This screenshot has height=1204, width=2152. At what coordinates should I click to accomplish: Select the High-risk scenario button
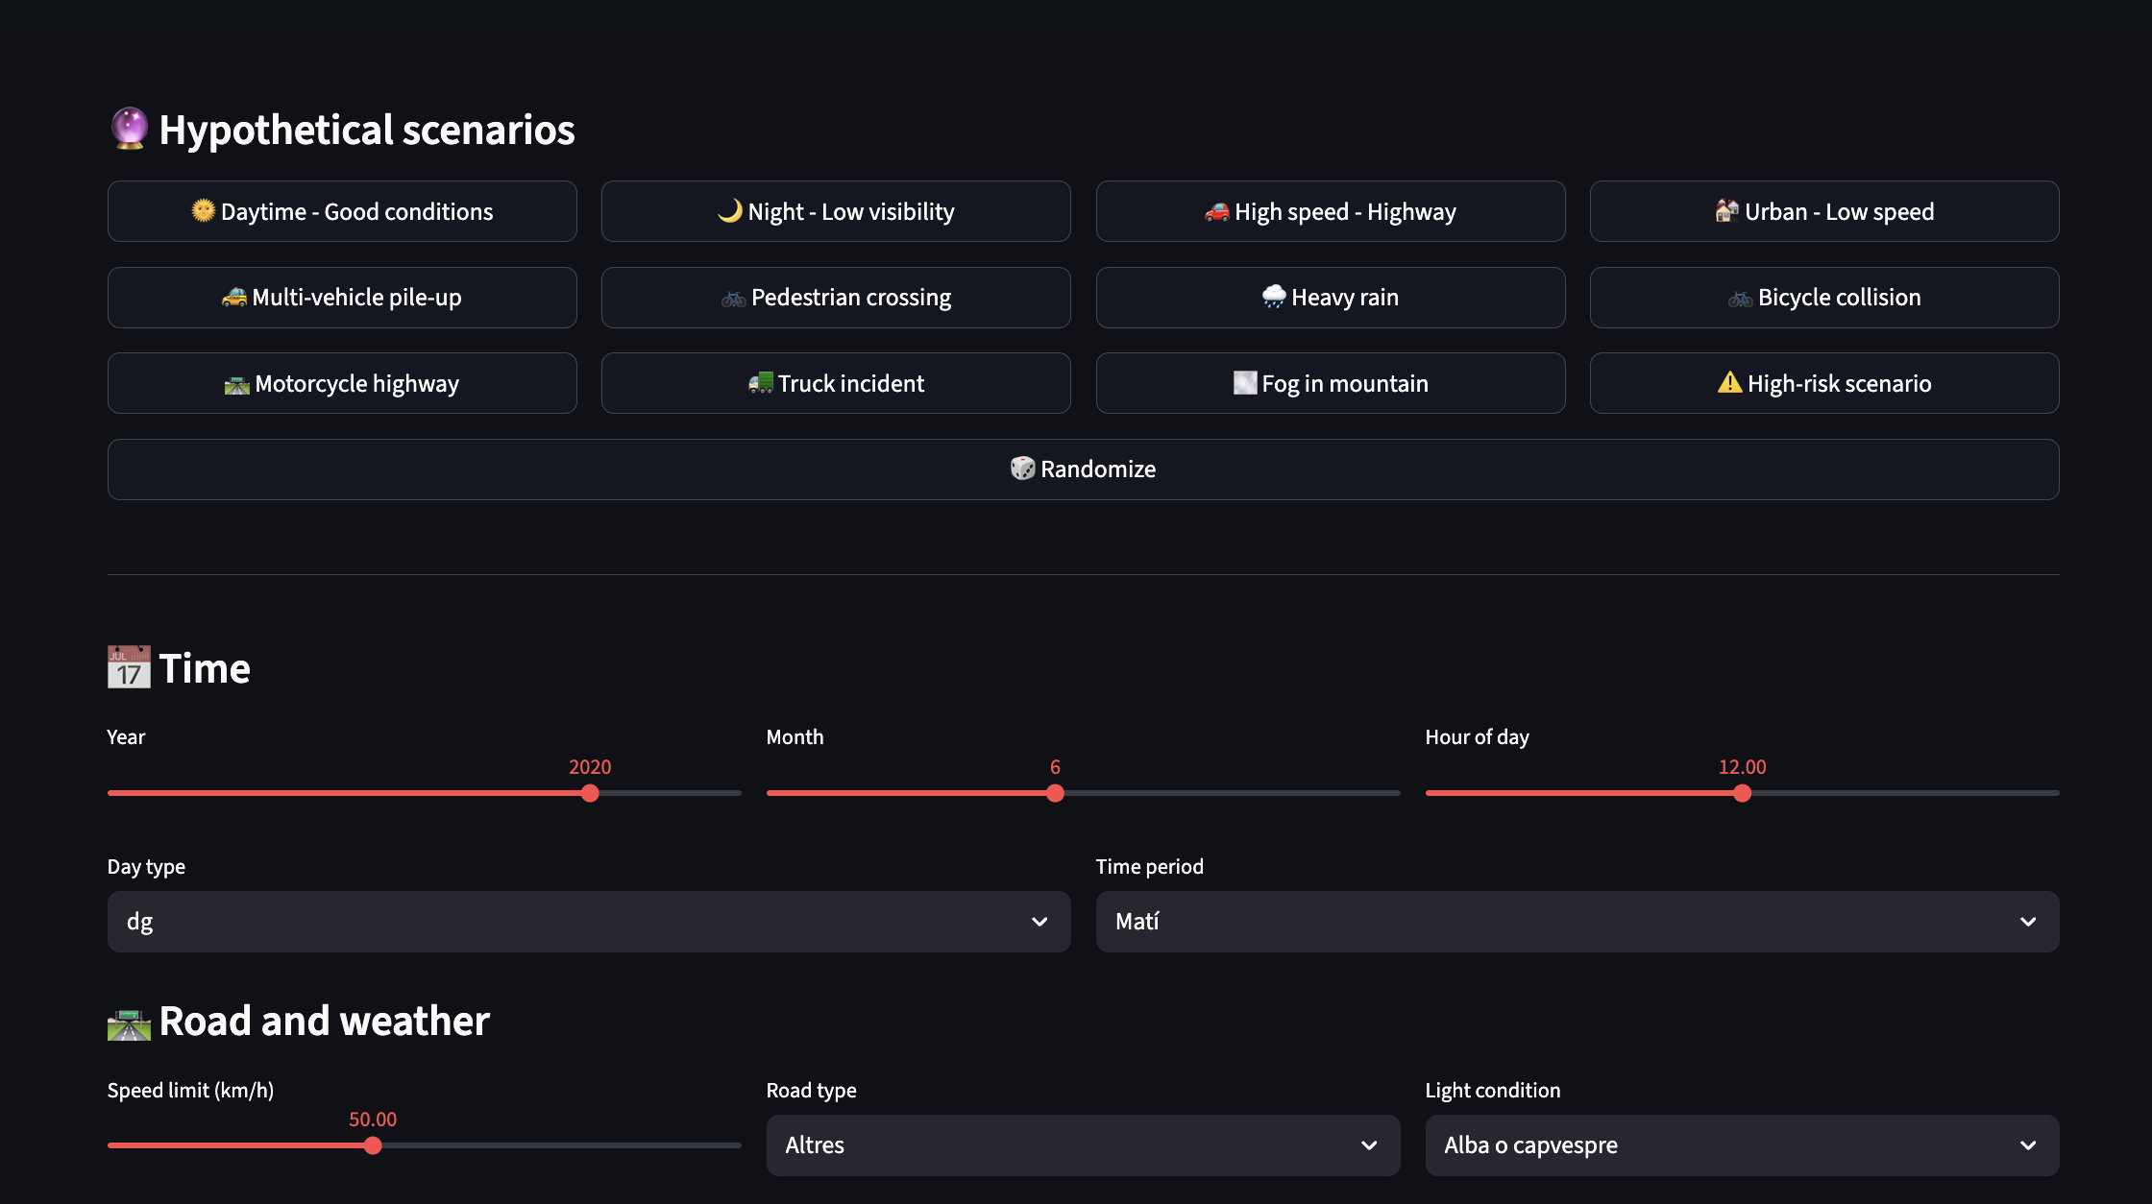[1824, 383]
